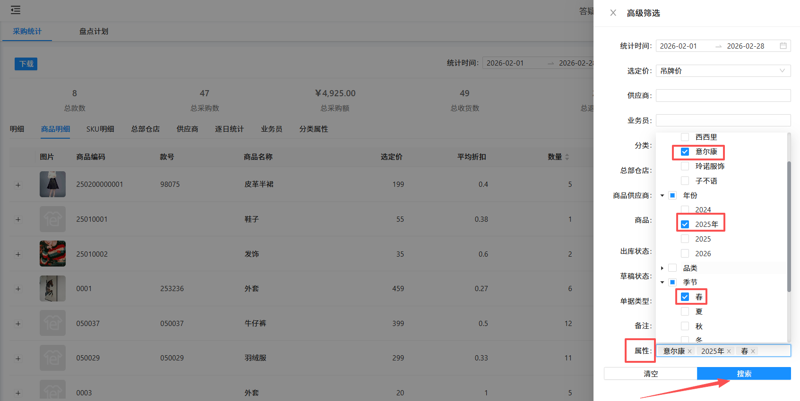The image size is (800, 401).
Task: Collapse the 年份 tree node
Action: pyautogui.click(x=662, y=195)
